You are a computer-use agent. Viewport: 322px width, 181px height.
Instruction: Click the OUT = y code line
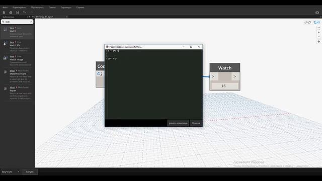pos(112,59)
